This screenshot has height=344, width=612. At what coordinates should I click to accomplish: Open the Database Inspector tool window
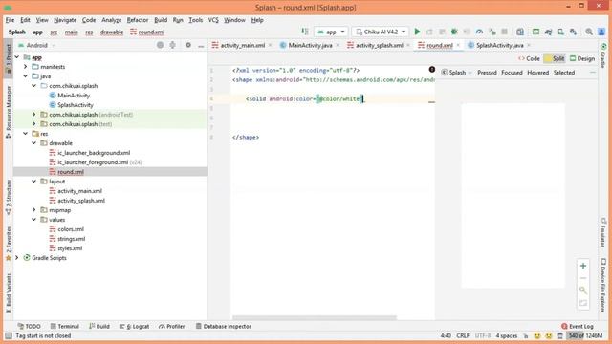click(223, 327)
